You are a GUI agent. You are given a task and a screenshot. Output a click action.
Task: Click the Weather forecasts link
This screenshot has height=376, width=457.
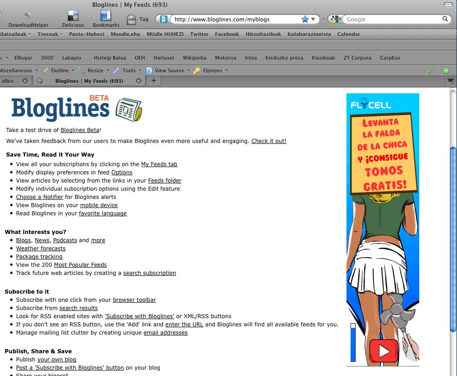(x=41, y=248)
